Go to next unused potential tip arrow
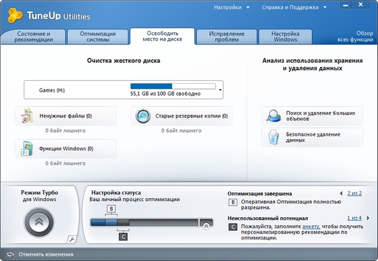This screenshot has width=378, height=261. point(368,218)
